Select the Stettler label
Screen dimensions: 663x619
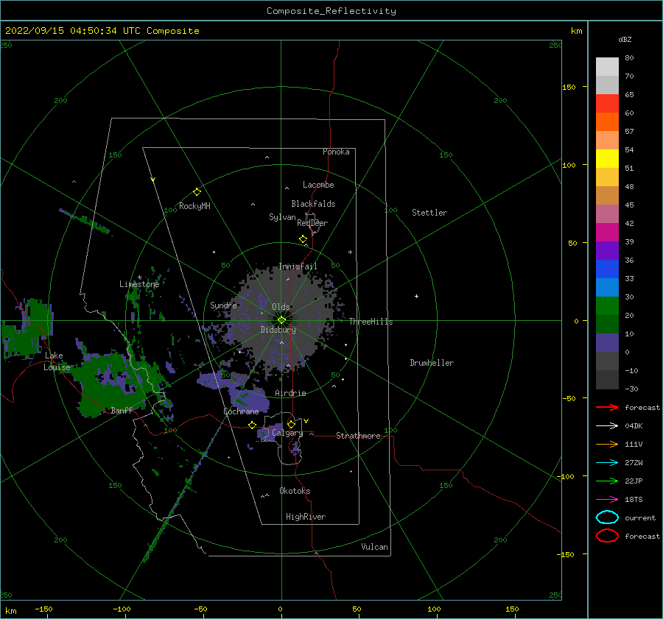coord(429,213)
